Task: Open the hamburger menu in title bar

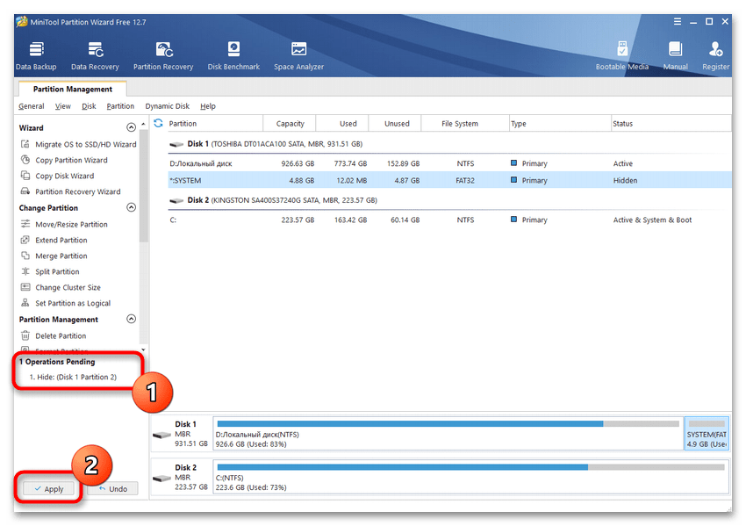Action: (x=678, y=21)
